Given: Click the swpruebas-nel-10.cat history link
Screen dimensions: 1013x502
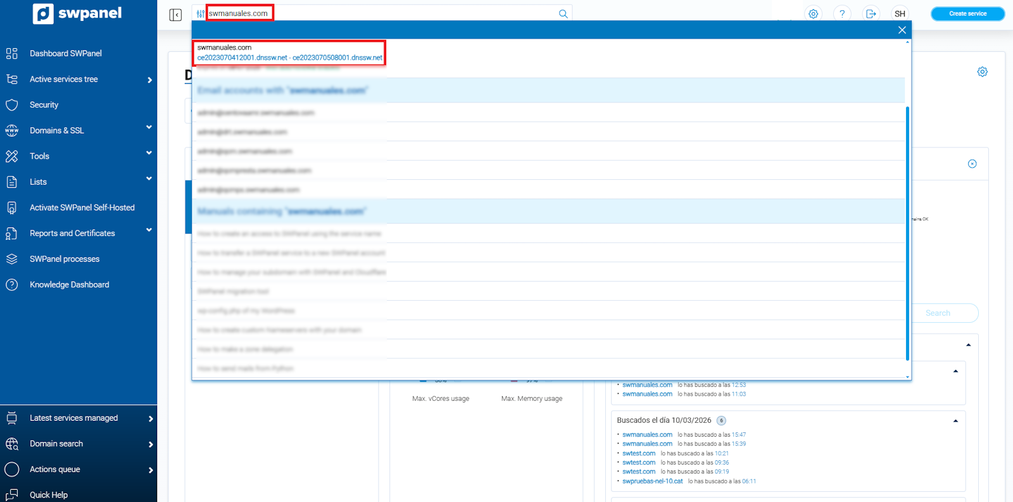Looking at the screenshot, I should coord(652,481).
